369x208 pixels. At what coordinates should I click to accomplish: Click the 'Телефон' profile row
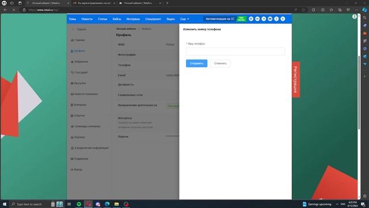148,65
